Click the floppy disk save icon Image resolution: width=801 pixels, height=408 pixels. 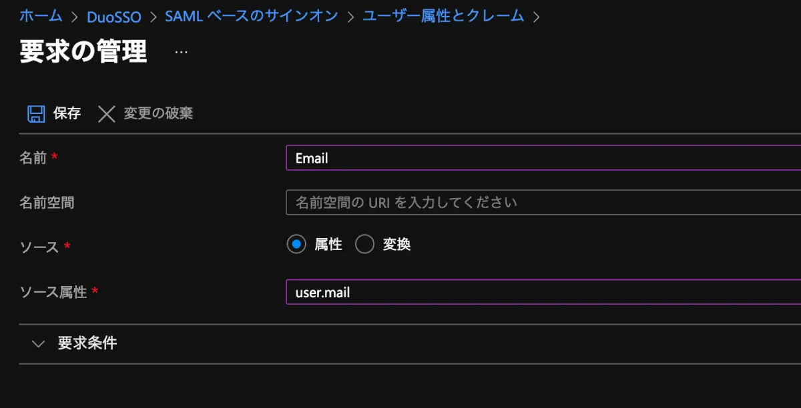click(x=36, y=113)
